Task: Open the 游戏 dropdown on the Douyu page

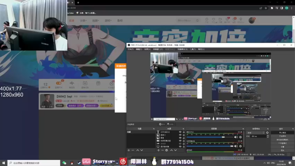Action: 108,21
